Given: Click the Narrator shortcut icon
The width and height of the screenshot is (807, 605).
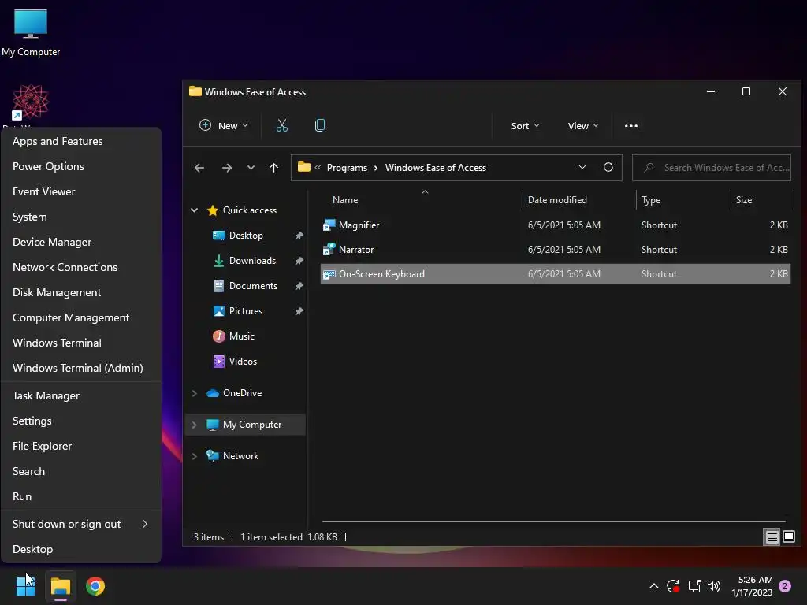Looking at the screenshot, I should click(329, 250).
